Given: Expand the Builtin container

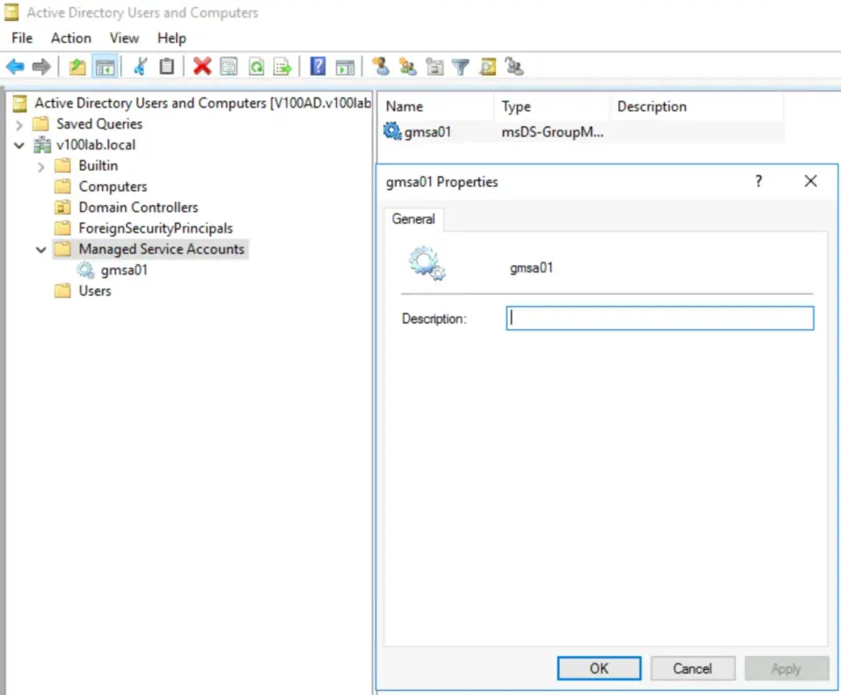Looking at the screenshot, I should [41, 167].
